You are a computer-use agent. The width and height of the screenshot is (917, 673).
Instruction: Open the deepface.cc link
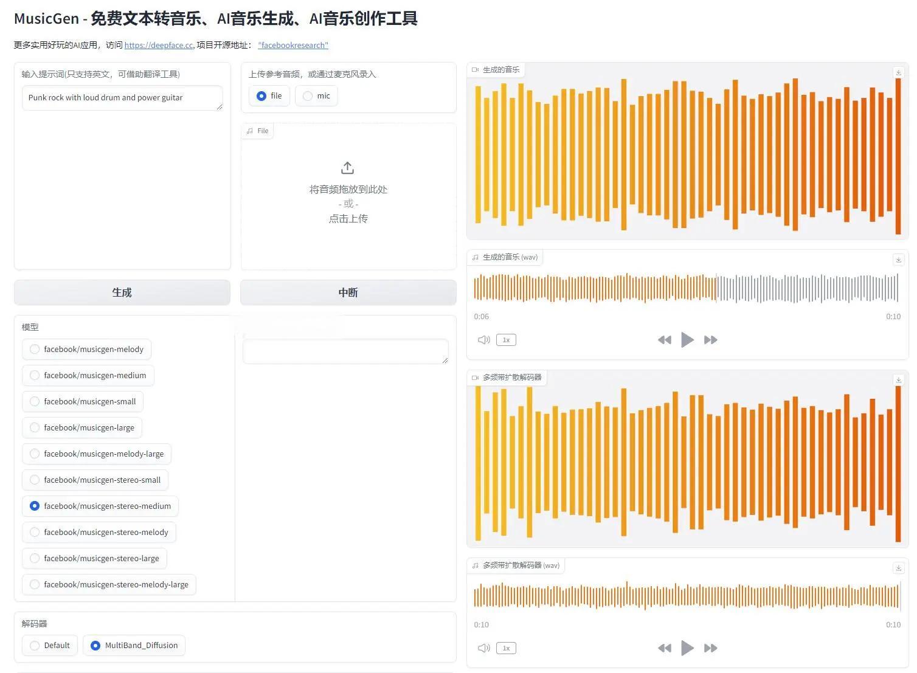(158, 46)
